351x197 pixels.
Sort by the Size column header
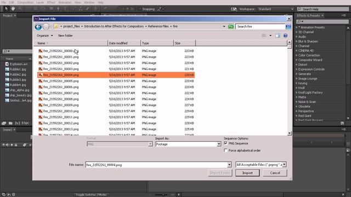pos(184,43)
